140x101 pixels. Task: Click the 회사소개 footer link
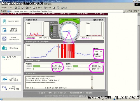tap(63, 93)
